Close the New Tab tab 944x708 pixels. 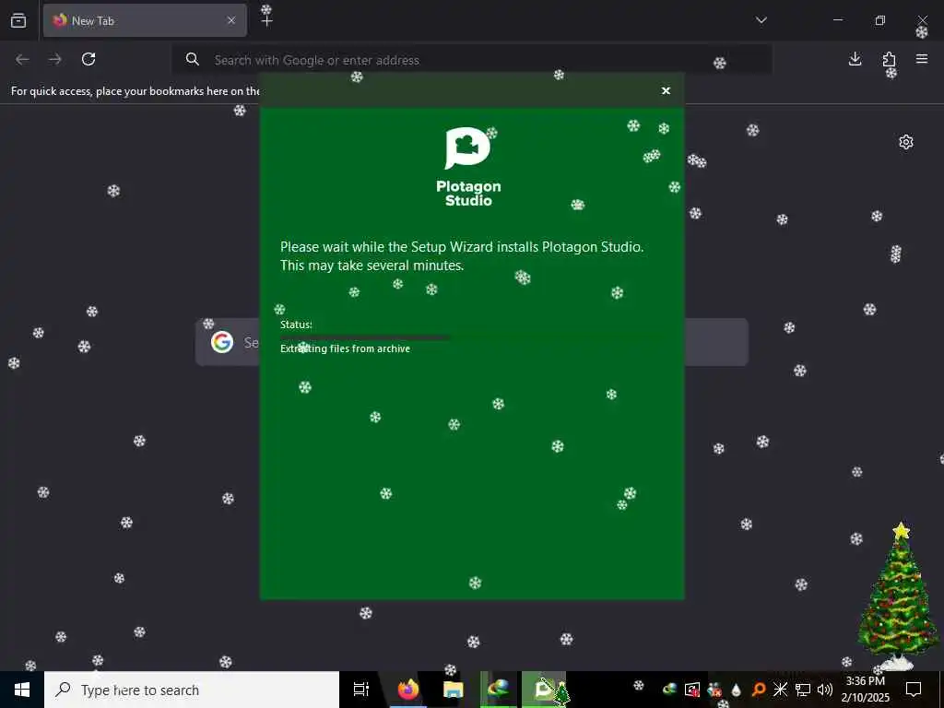pos(231,20)
